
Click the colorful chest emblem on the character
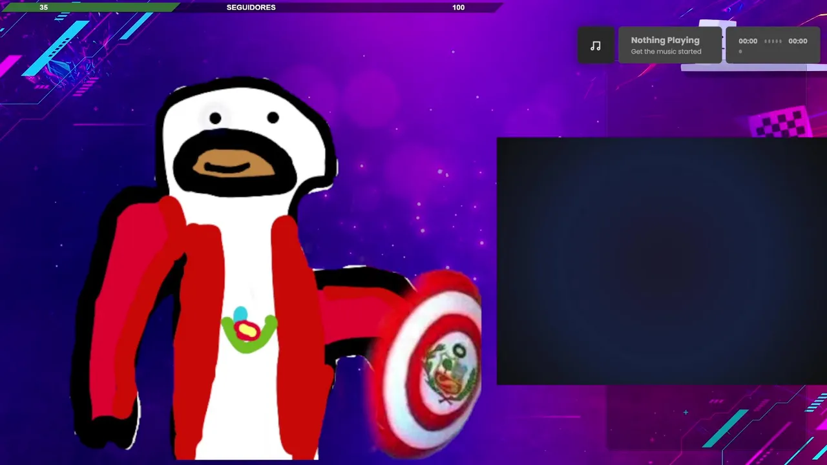248,331
